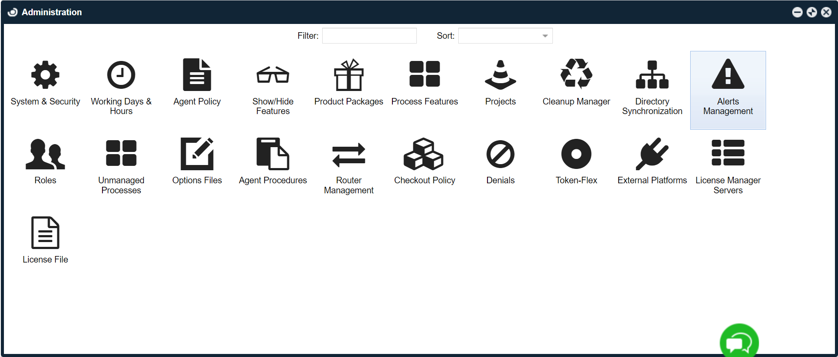
Task: Click the Filter text field
Action: click(x=369, y=36)
